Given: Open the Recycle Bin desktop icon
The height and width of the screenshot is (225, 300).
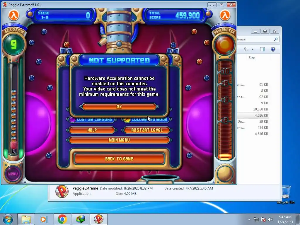Looking at the screenshot, I should [x=286, y=194].
